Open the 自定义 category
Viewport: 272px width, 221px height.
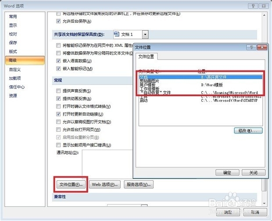pyautogui.click(x=15, y=70)
